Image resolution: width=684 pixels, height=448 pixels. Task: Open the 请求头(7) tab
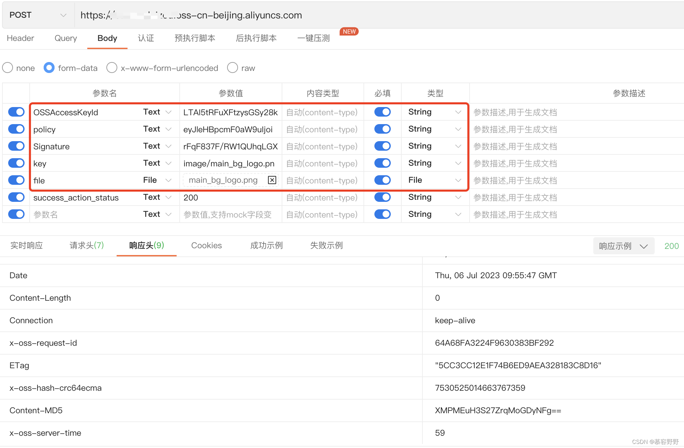coord(87,245)
